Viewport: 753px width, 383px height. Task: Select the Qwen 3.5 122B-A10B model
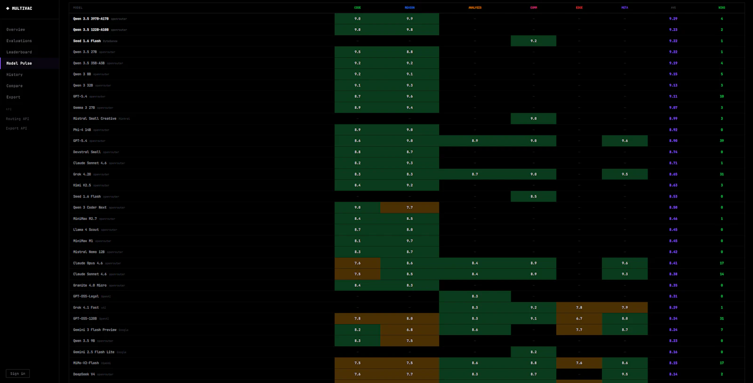coord(91,30)
